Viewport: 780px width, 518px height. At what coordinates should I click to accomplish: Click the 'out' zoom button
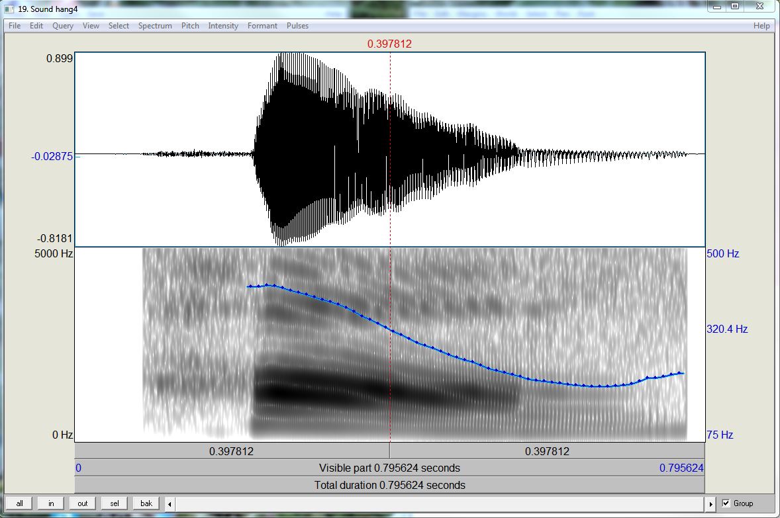(x=83, y=503)
